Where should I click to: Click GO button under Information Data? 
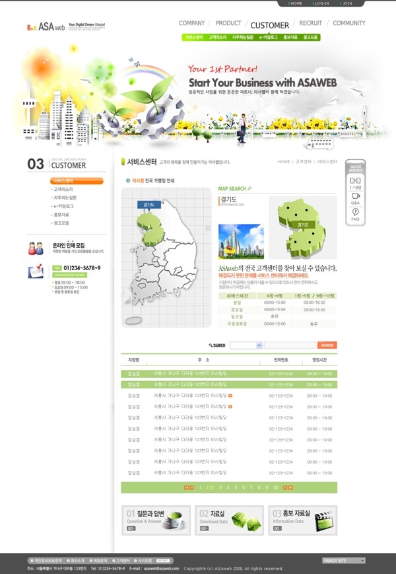[x=277, y=528]
